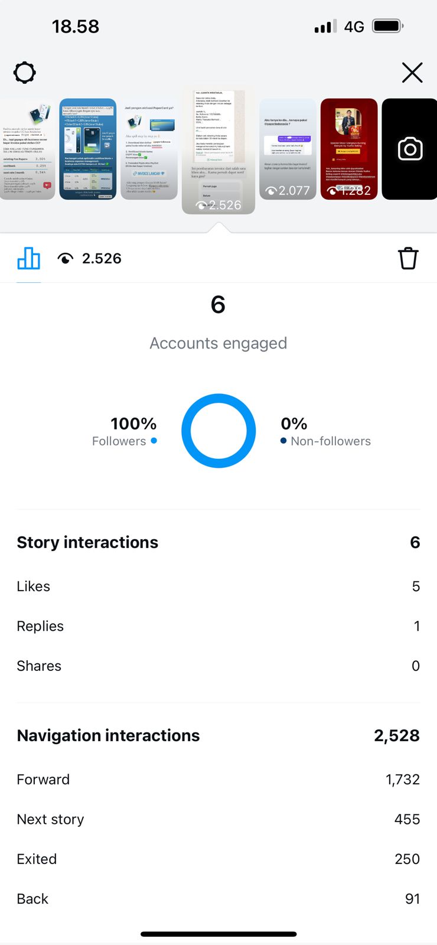Select the PaperCard activation steps story
Image resolution: width=437 pixels, height=945 pixels.
pos(149,149)
